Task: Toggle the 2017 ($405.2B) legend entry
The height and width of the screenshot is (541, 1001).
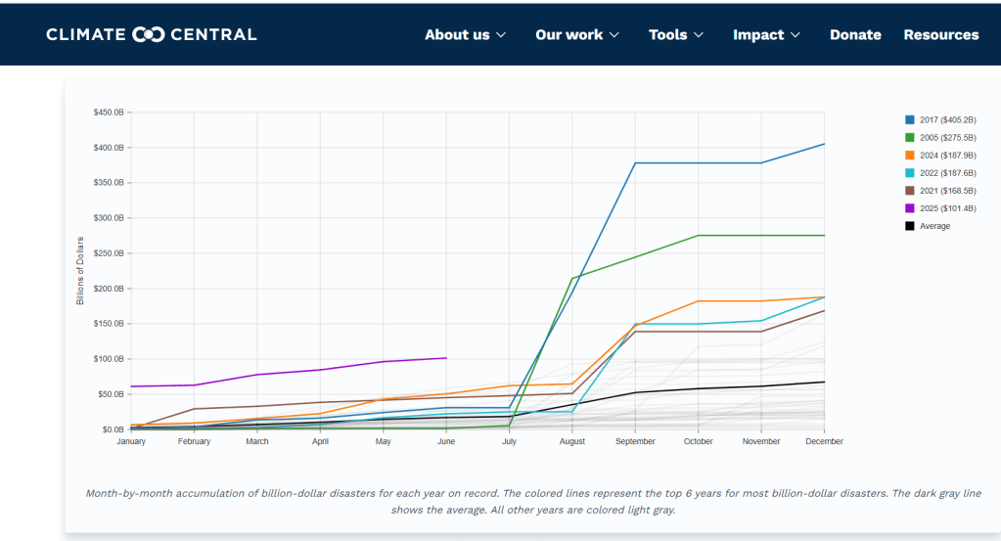Action: (x=948, y=119)
